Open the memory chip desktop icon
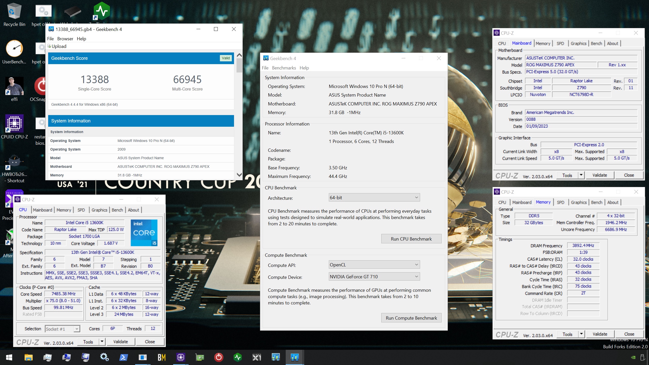 click(x=73, y=11)
